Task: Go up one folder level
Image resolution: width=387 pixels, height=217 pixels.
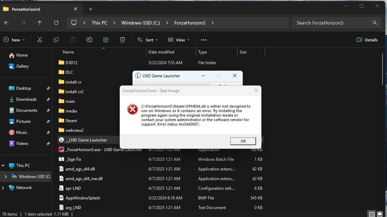Action: [40, 23]
